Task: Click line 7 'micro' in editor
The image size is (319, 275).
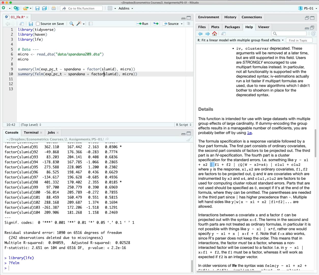Action: coord(23,59)
